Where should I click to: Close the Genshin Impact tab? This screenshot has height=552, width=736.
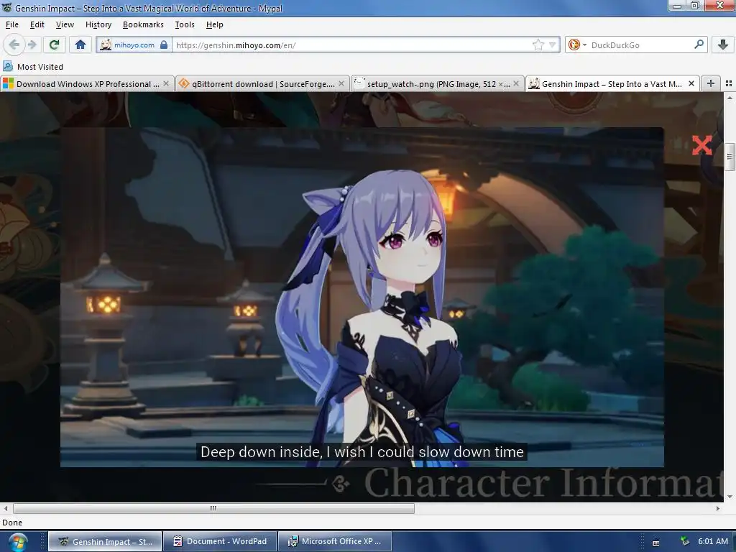click(691, 83)
